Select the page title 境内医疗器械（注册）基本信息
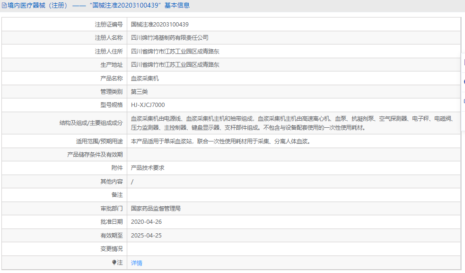 98,5
